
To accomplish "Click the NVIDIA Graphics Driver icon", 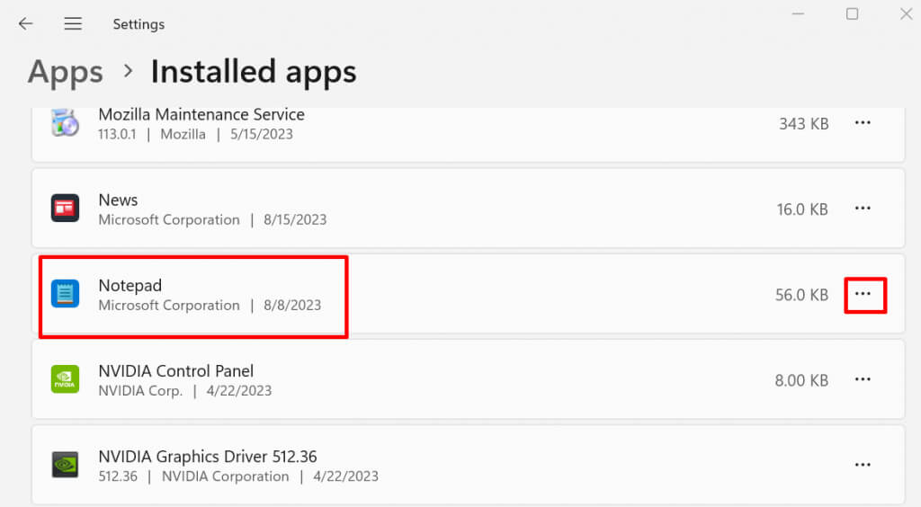I will pyautogui.click(x=65, y=465).
